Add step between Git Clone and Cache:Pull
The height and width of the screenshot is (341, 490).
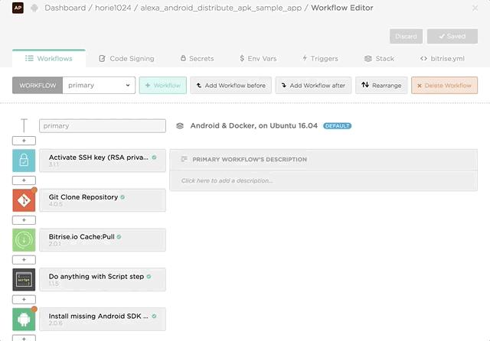click(24, 220)
